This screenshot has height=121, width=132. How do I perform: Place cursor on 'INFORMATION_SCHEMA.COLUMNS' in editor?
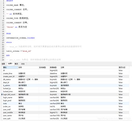(x=20, y=38)
